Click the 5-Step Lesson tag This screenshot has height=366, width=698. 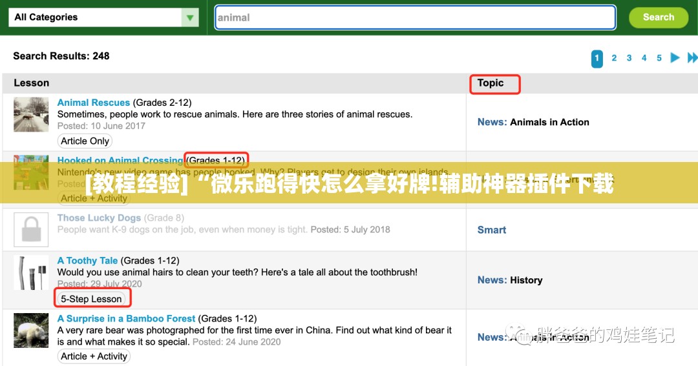click(x=91, y=299)
